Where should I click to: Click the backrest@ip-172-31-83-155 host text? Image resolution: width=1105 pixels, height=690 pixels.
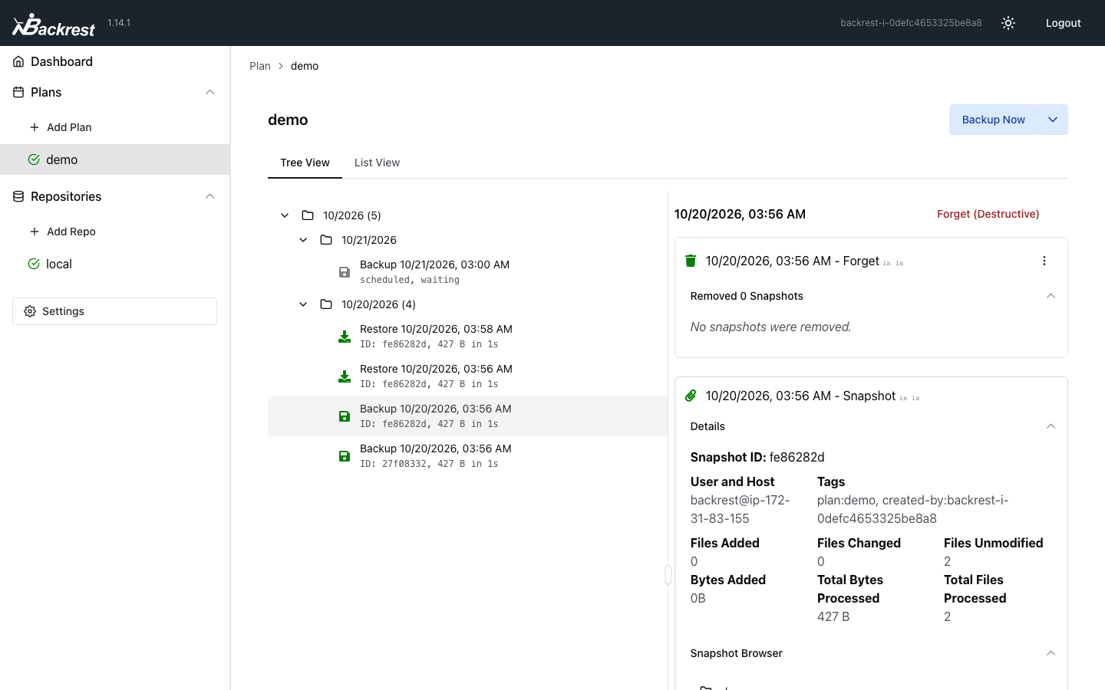[741, 509]
